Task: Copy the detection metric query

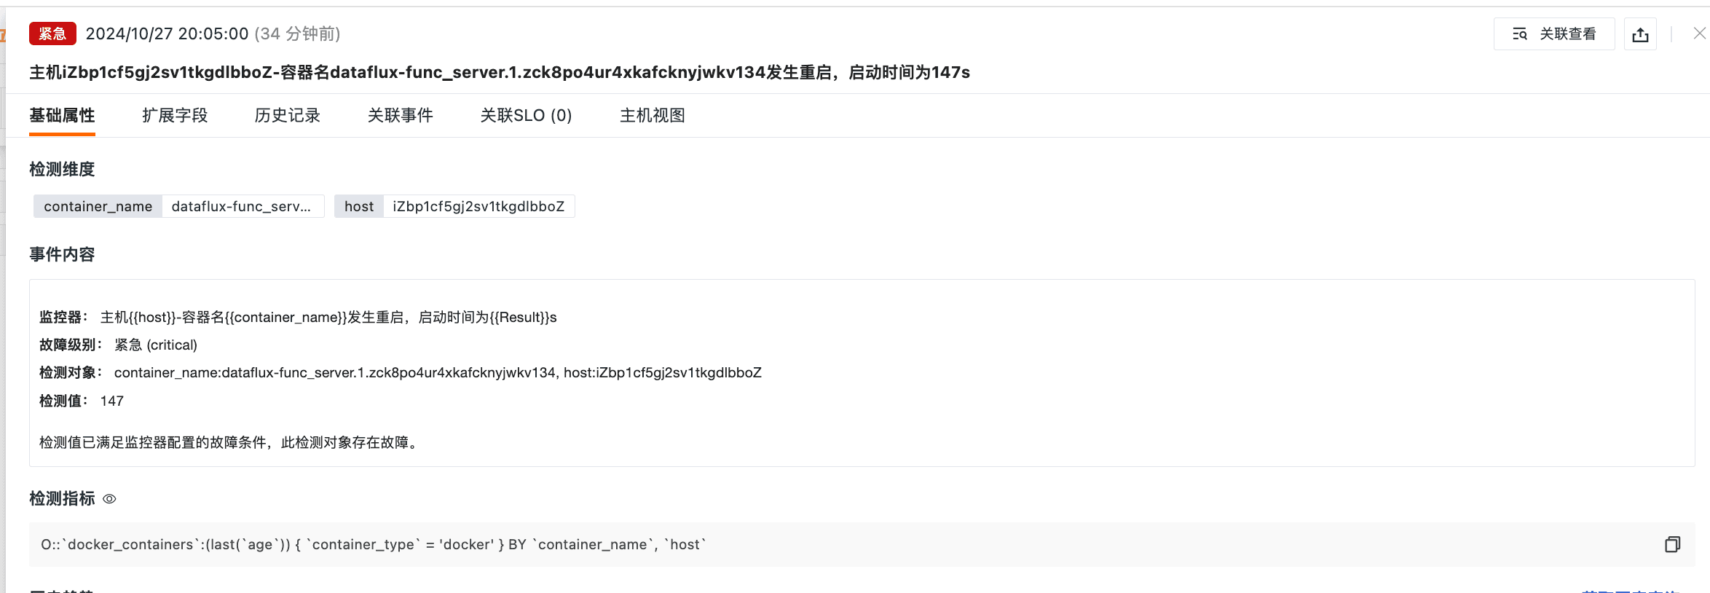Action: point(1672,544)
